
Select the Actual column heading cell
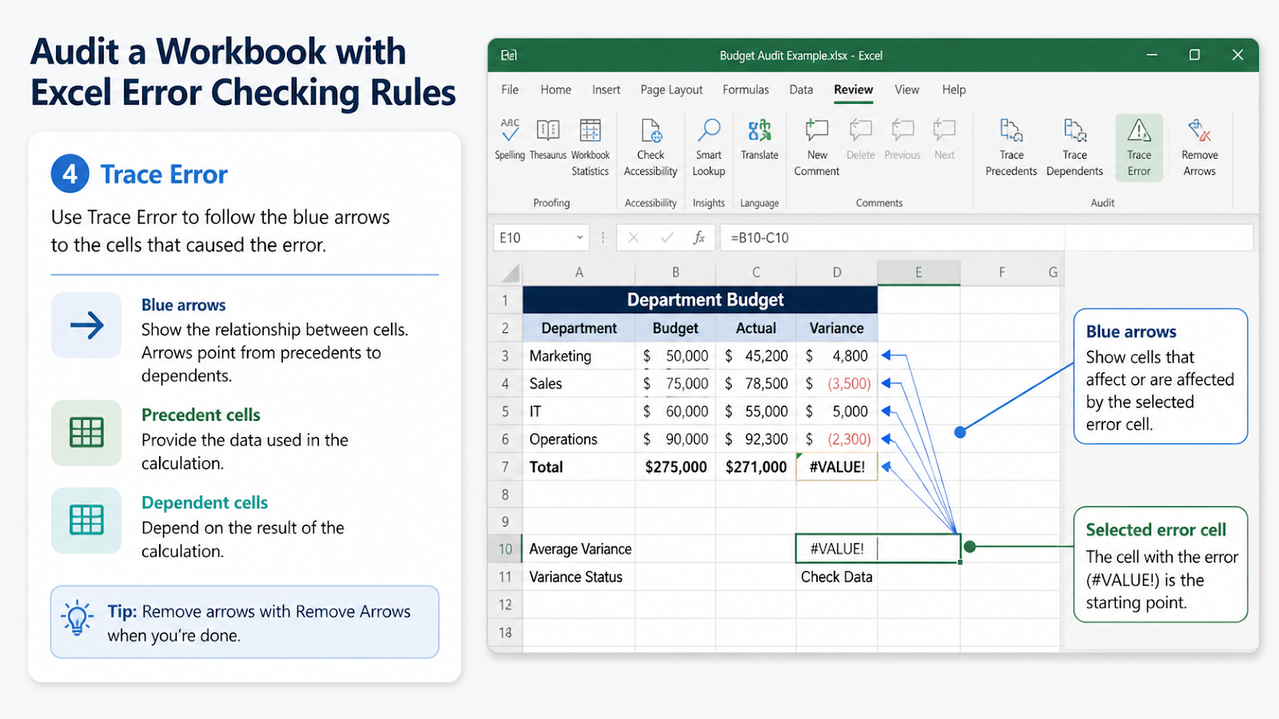756,328
